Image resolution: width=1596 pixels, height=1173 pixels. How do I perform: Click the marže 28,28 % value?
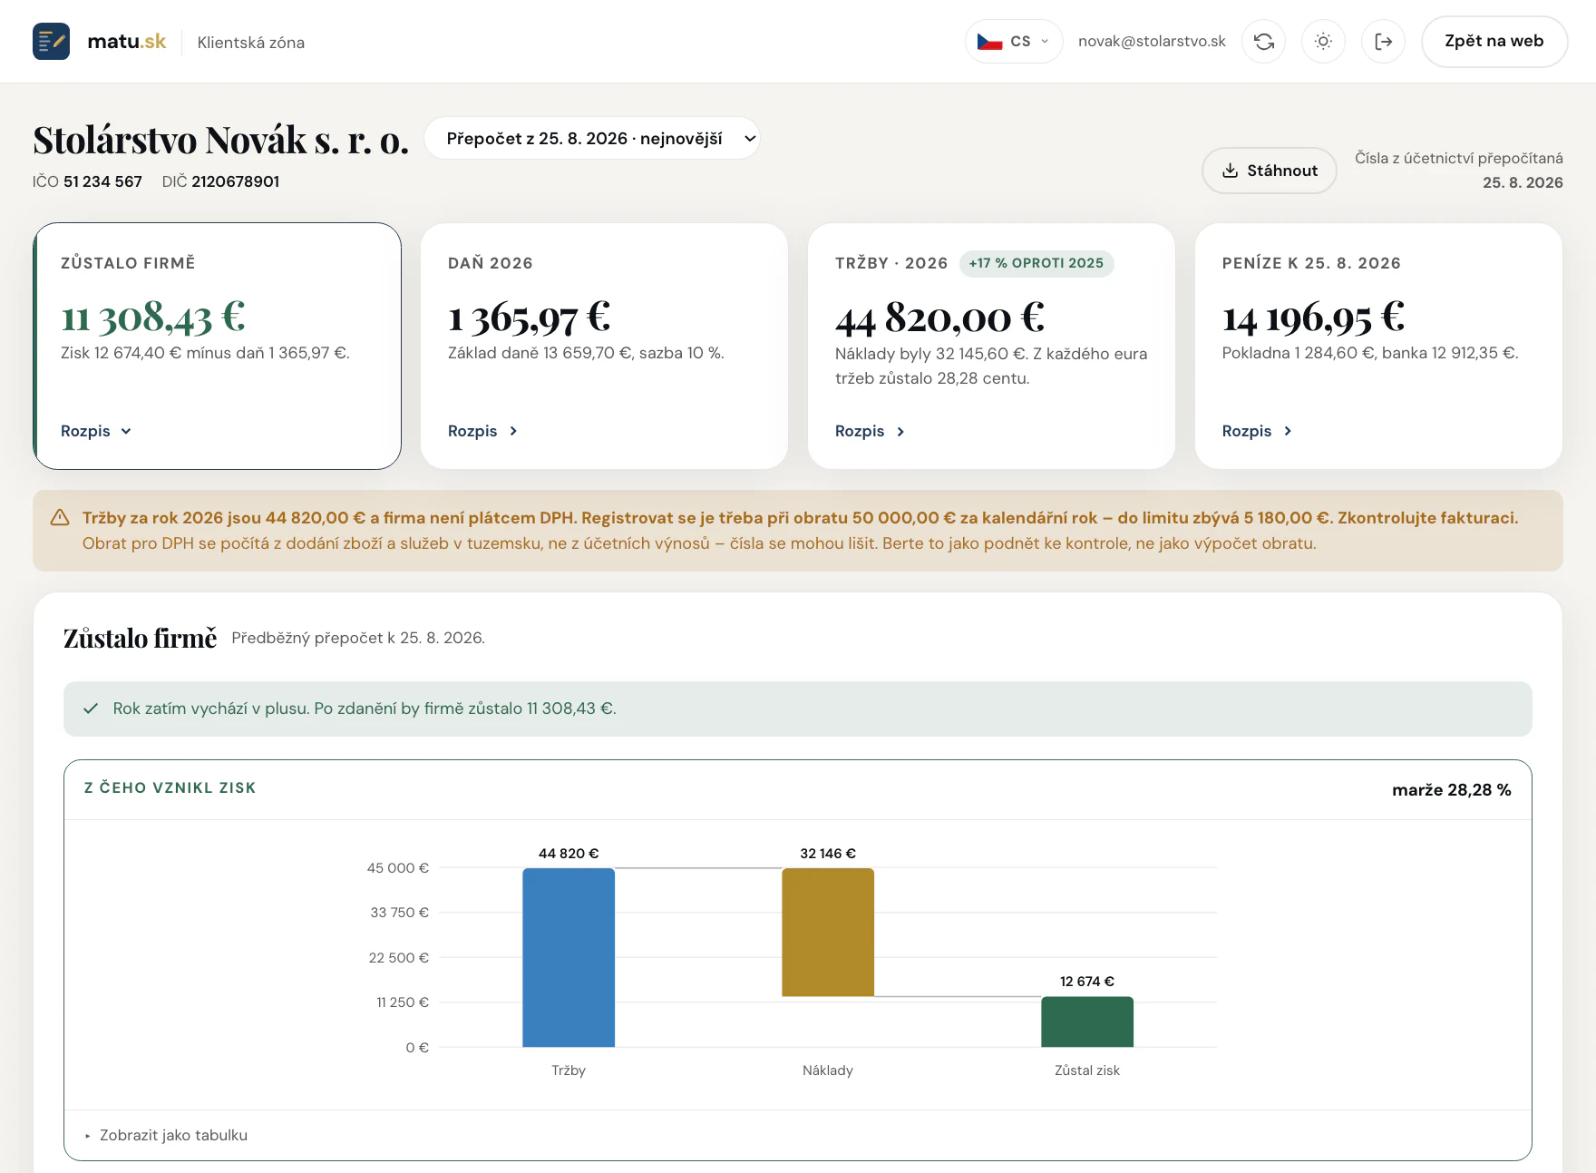click(x=1452, y=790)
